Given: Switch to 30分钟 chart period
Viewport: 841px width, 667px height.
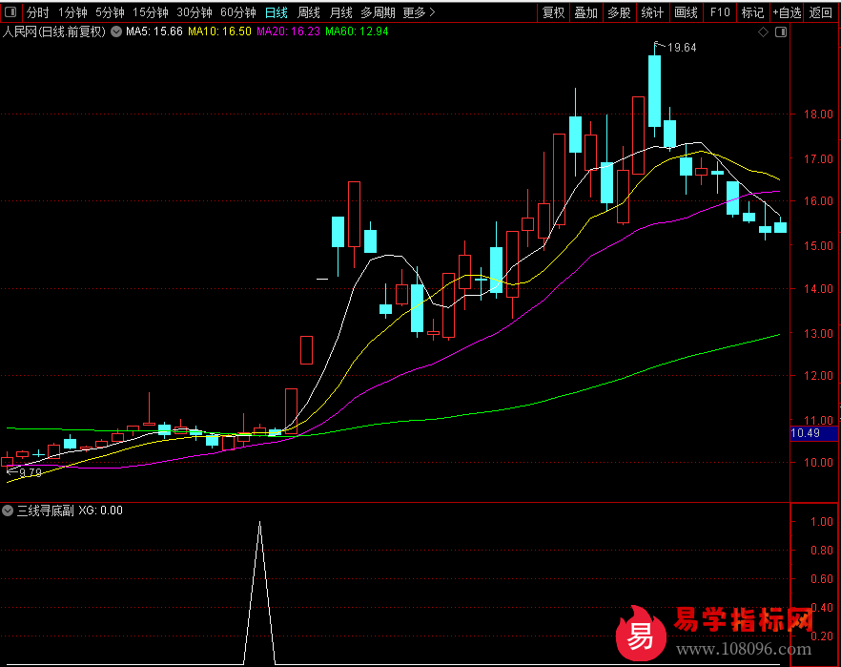Looking at the screenshot, I should coord(195,12).
